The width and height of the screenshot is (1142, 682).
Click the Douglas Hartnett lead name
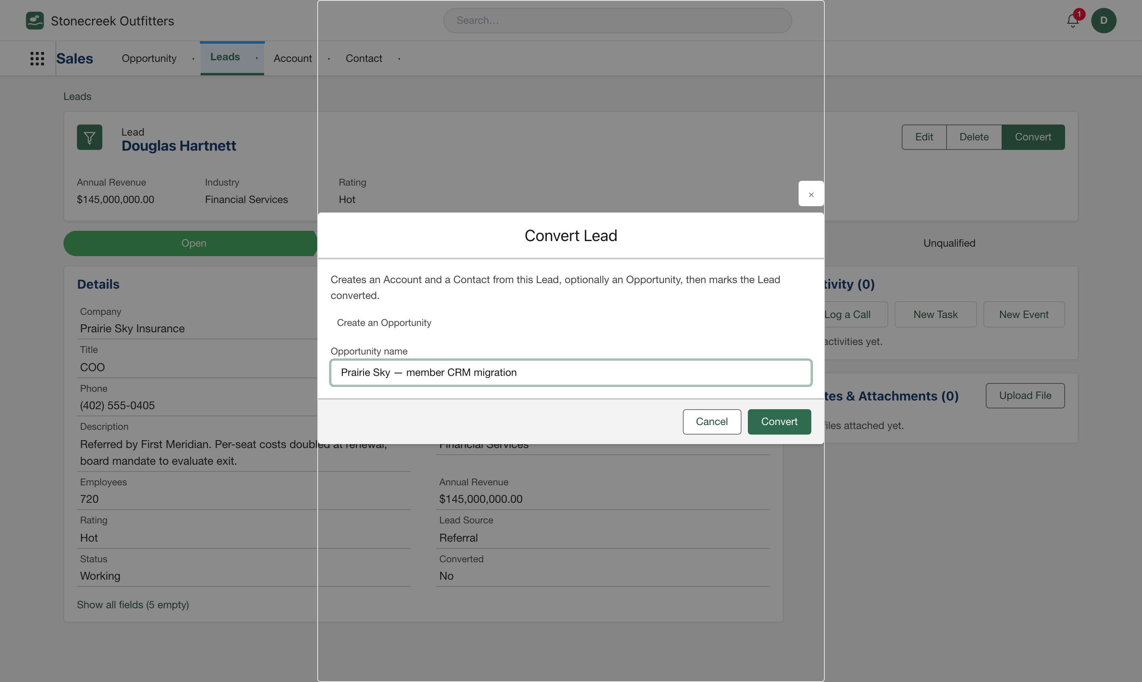coord(179,146)
